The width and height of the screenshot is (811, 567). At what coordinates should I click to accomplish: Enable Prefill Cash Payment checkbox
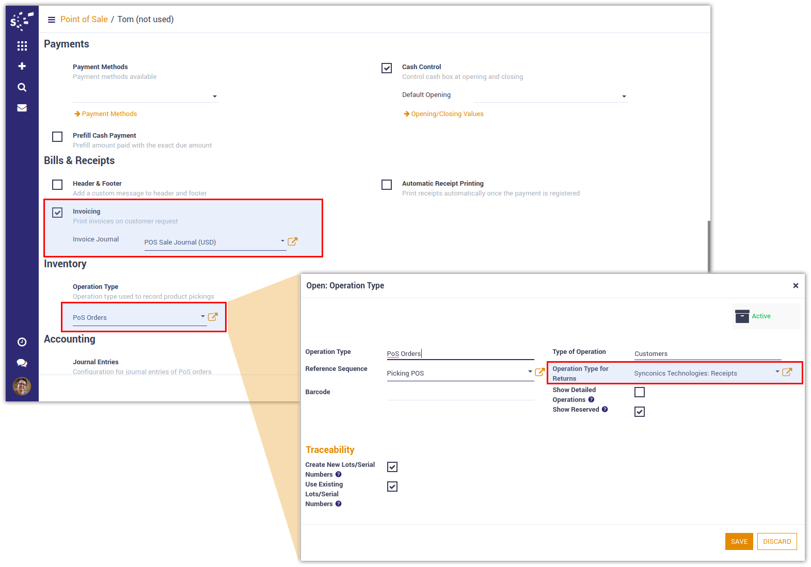tap(57, 137)
